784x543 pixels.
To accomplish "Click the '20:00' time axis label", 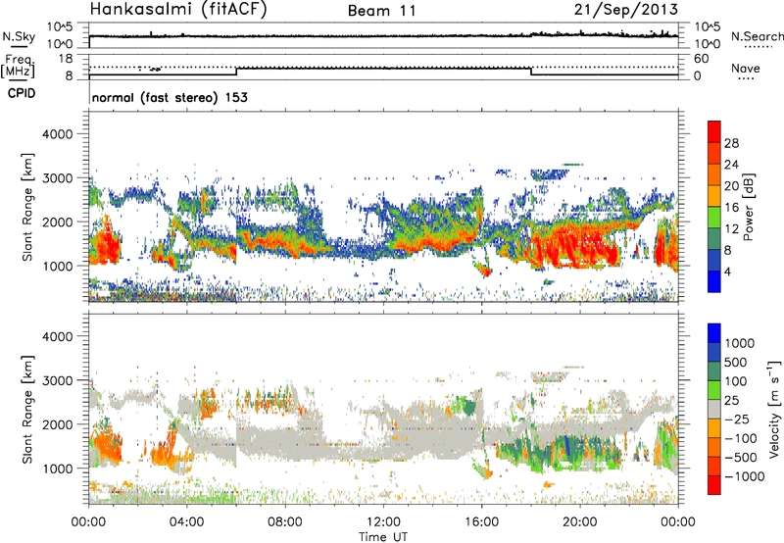I will coord(579,522).
